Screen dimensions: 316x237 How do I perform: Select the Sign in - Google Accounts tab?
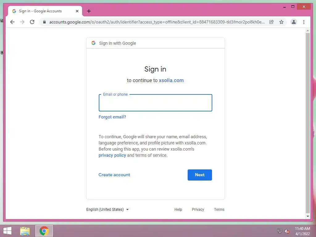tap(45, 11)
